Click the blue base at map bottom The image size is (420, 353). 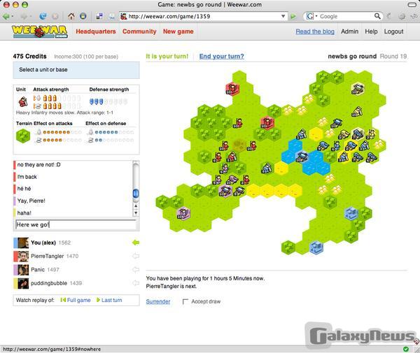coord(316,247)
